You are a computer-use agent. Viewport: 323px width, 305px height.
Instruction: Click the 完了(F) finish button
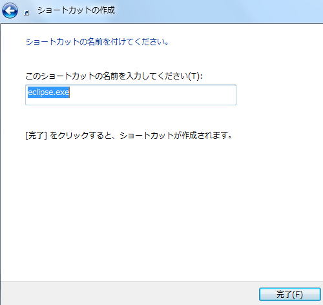pyautogui.click(x=290, y=294)
